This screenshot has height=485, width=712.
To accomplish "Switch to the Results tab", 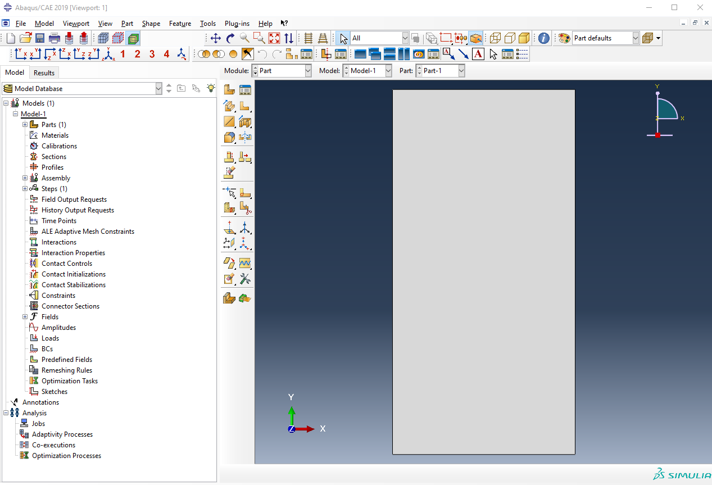I will click(44, 72).
